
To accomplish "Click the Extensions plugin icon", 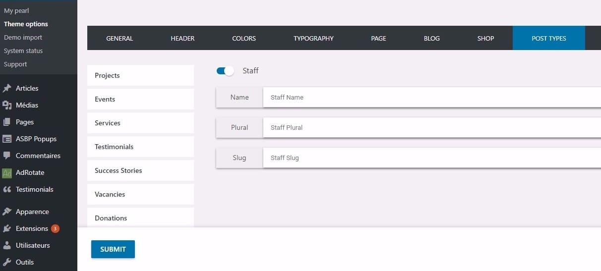I will click(7, 228).
